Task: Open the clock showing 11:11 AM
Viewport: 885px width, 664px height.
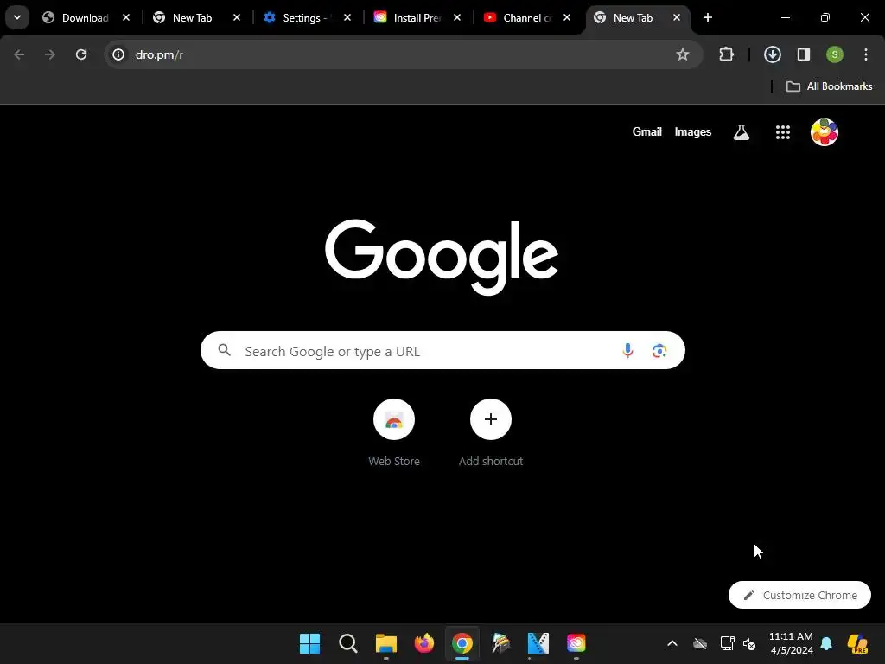Action: pyautogui.click(x=791, y=643)
